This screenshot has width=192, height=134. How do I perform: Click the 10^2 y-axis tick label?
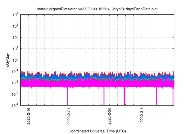pyautogui.click(x=16, y=37)
